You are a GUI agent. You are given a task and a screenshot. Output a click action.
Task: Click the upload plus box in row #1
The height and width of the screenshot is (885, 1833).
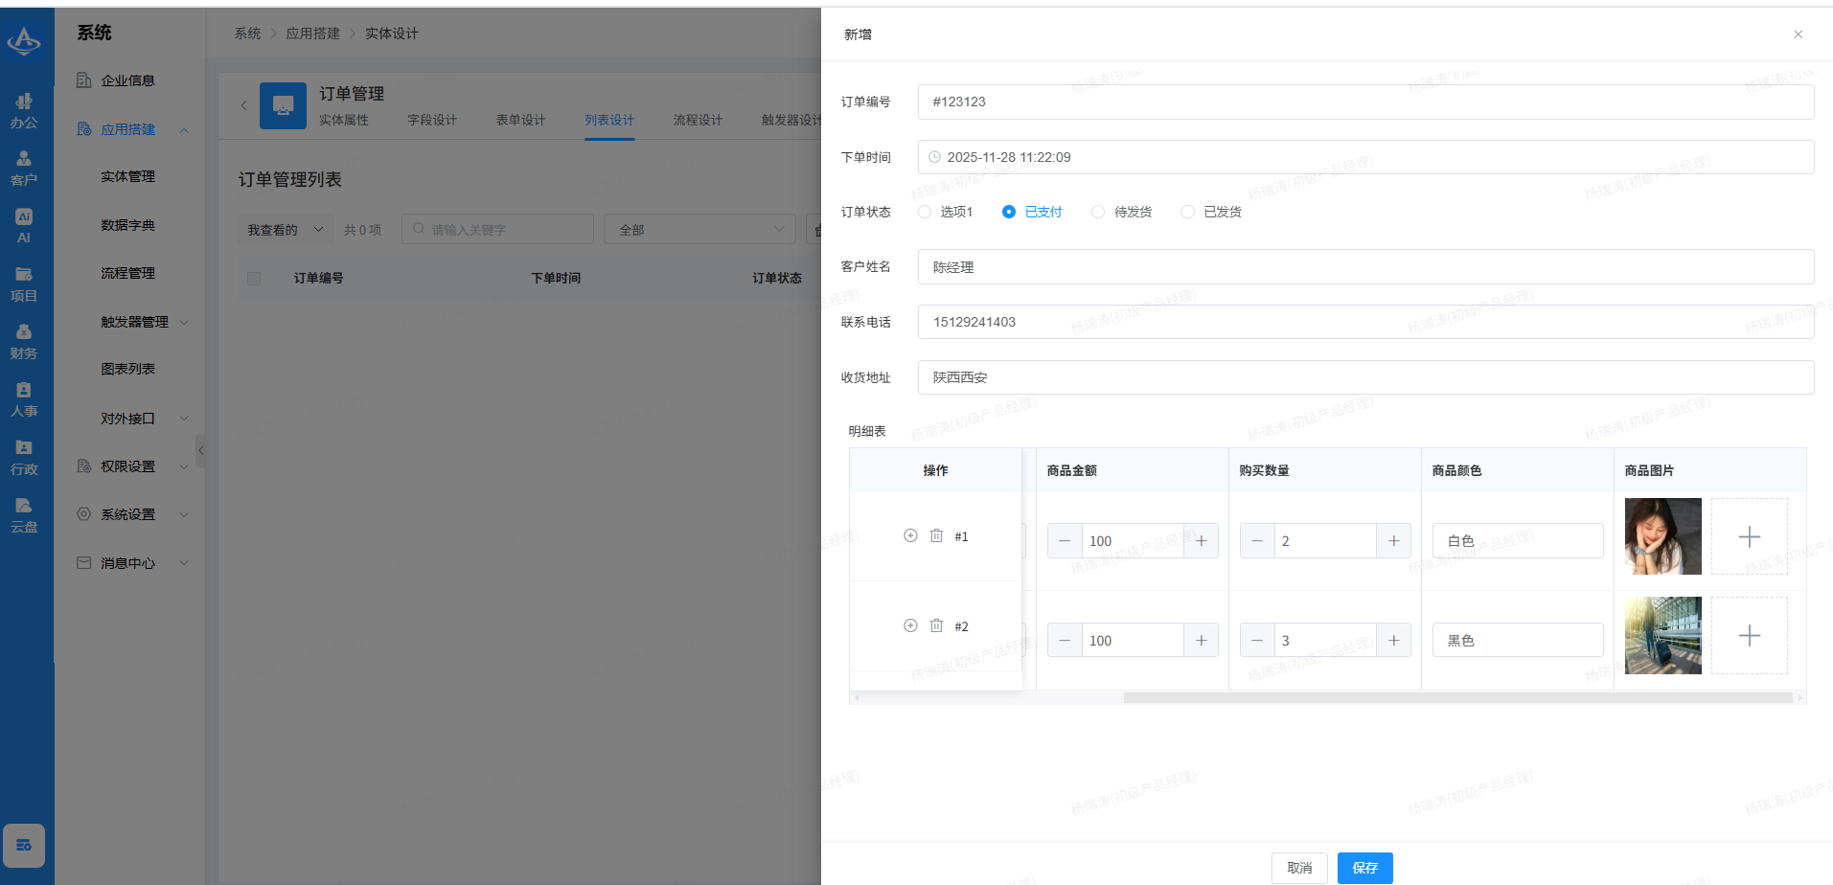coord(1749,536)
